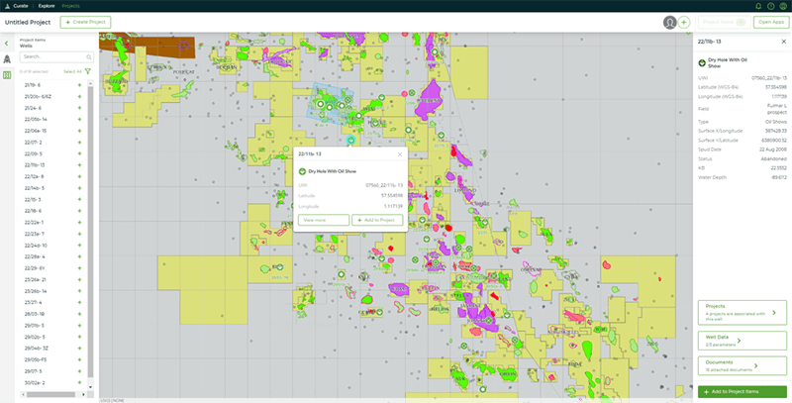
Task: Click the Create Project button
Action: [86, 22]
